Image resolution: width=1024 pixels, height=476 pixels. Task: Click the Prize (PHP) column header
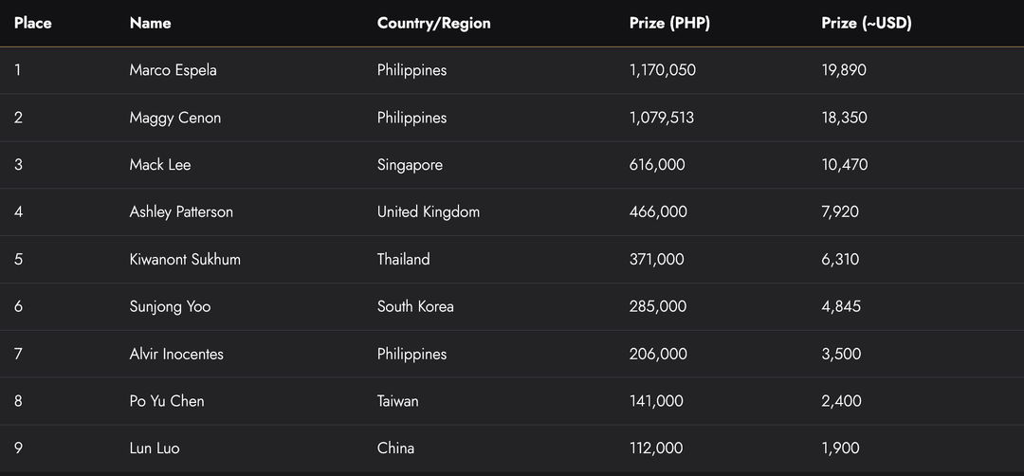point(669,23)
